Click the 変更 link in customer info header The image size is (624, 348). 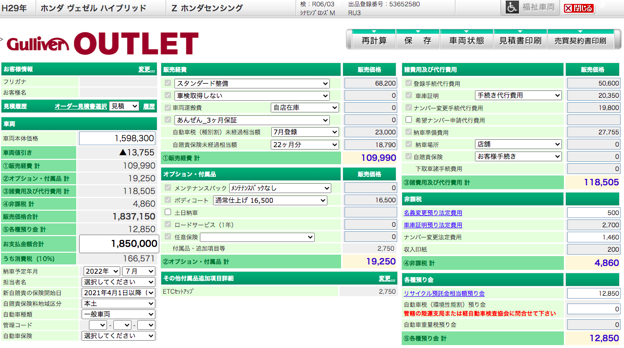click(146, 69)
